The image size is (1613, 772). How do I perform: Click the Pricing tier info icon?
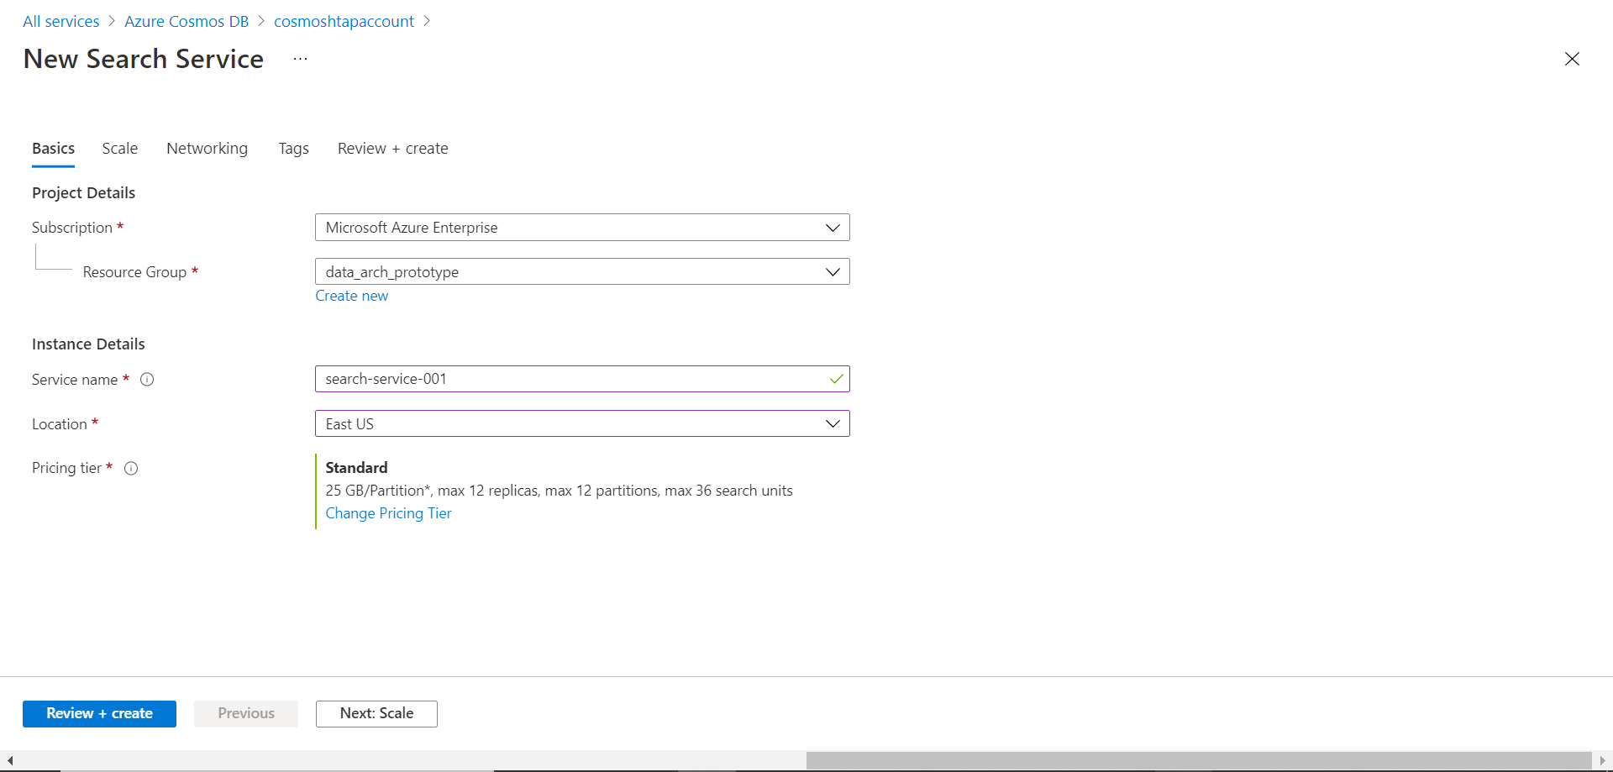click(x=131, y=469)
